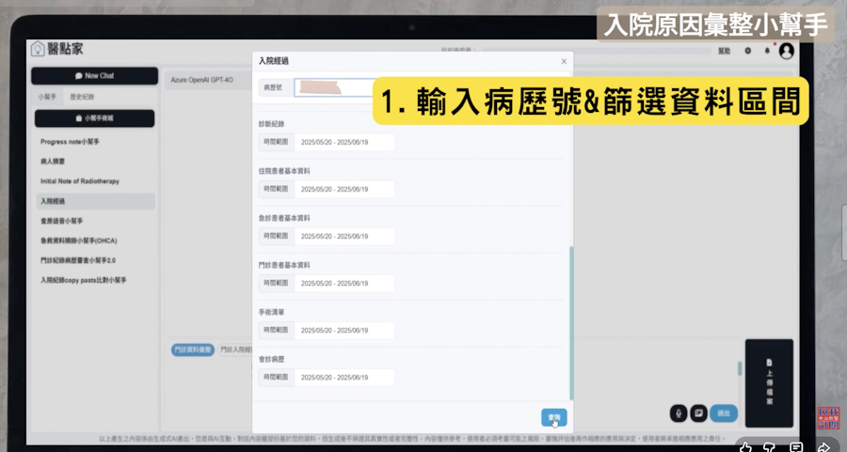Click the user profile avatar icon
This screenshot has height=452, width=847.
click(787, 51)
